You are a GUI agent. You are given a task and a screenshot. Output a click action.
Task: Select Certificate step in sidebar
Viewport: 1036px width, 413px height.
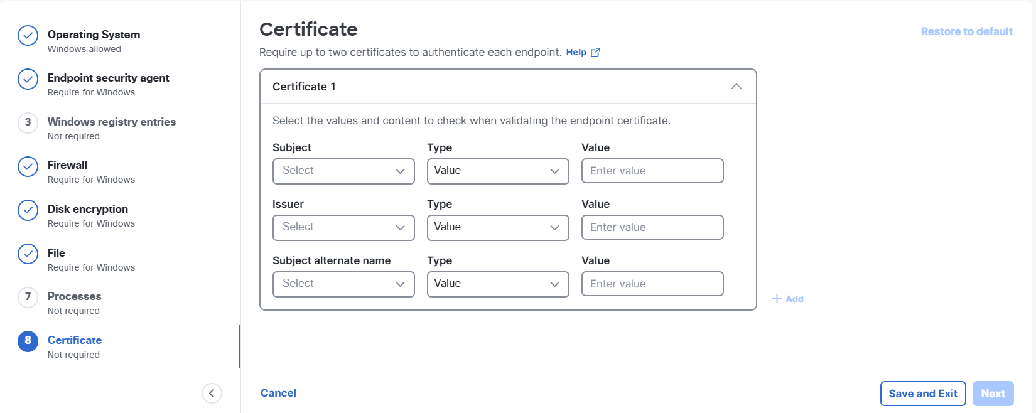point(74,340)
